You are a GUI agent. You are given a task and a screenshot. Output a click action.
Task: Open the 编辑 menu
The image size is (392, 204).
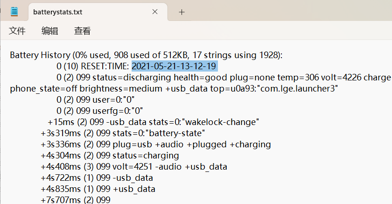pyautogui.click(x=50, y=31)
